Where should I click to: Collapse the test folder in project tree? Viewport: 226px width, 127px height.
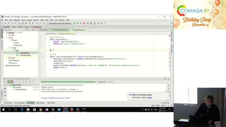9,48
